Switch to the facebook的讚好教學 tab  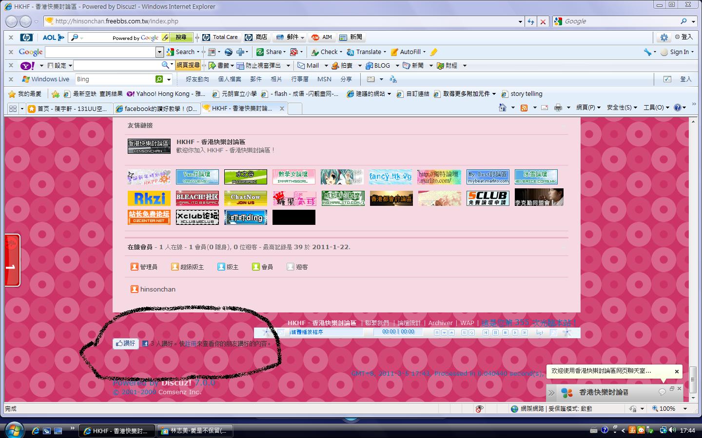pyautogui.click(x=157, y=109)
